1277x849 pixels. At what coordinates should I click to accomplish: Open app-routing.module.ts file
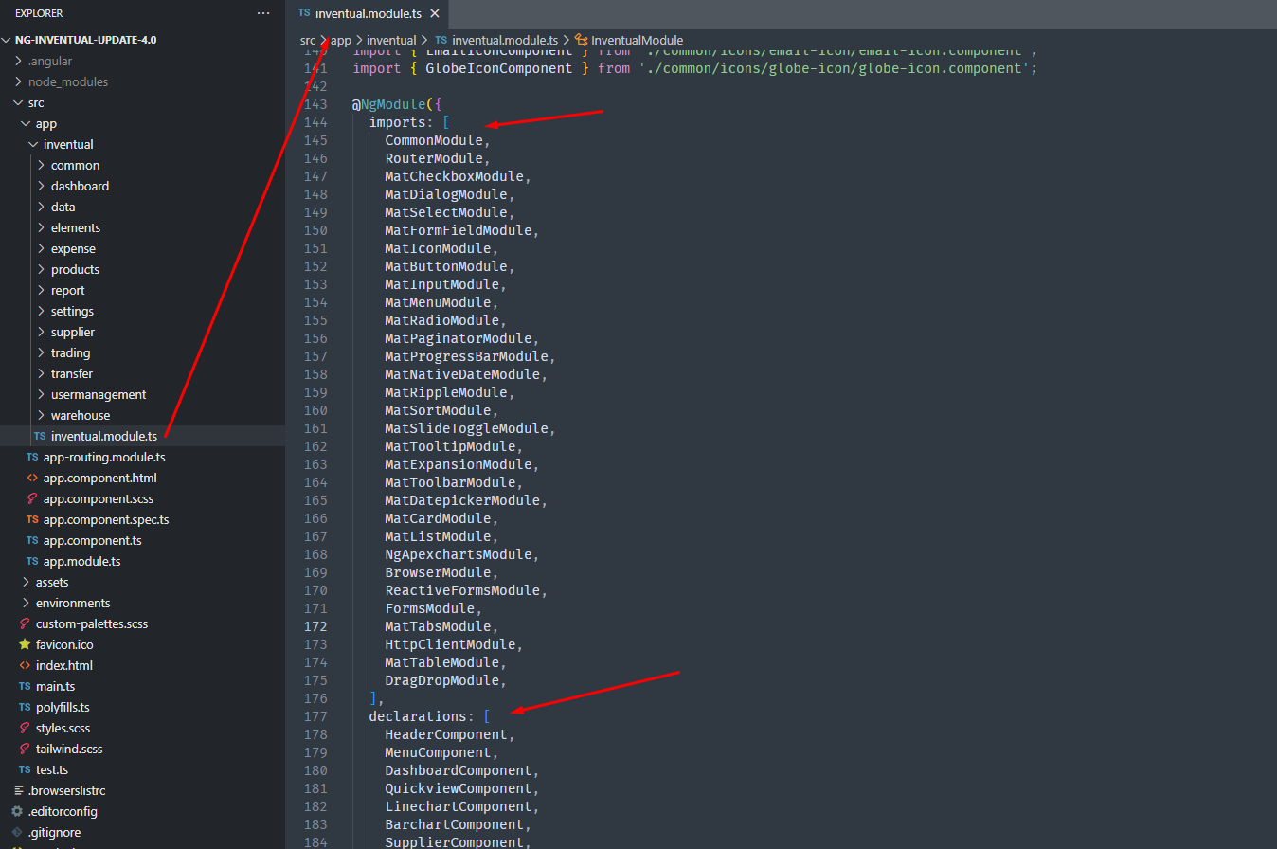click(142, 457)
